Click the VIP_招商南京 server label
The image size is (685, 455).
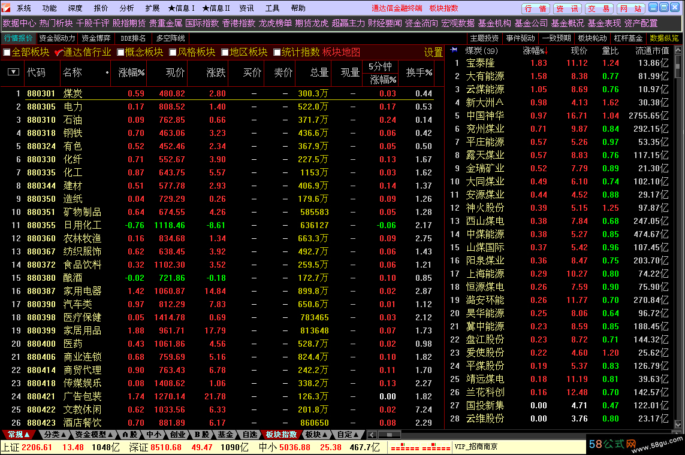[x=476, y=447]
